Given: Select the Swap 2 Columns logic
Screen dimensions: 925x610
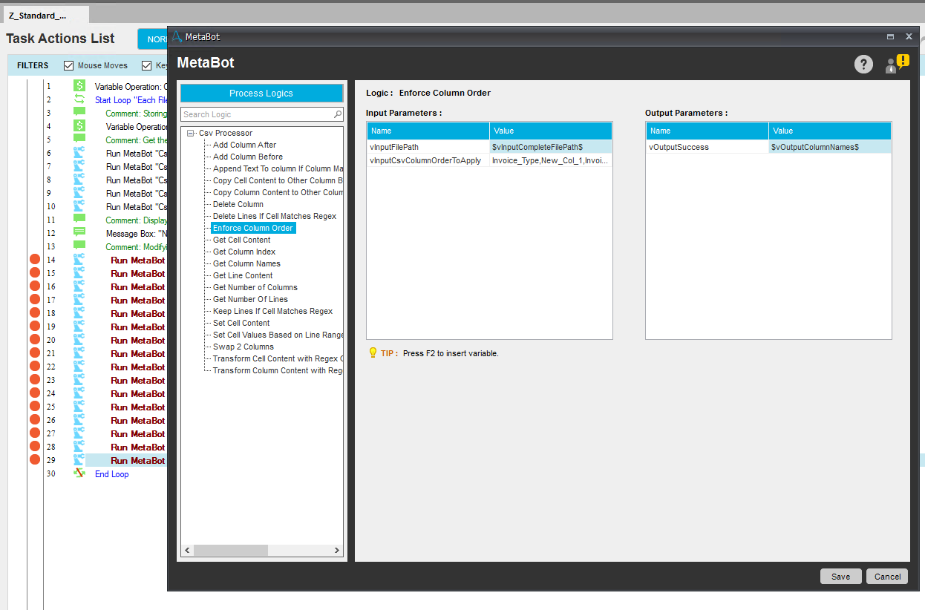Looking at the screenshot, I should point(243,347).
